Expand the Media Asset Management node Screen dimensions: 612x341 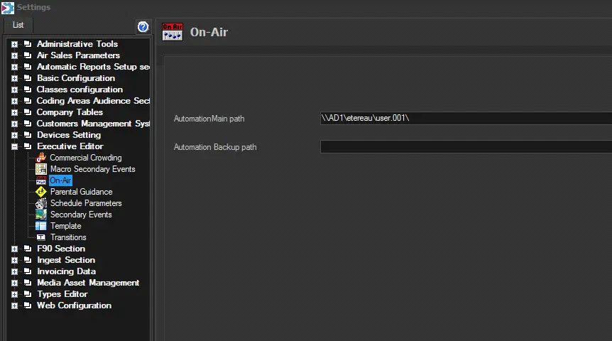coord(14,283)
